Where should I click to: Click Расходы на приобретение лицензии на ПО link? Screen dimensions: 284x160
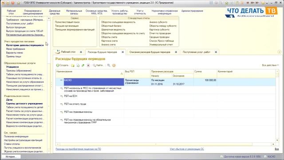[x=78, y=149]
